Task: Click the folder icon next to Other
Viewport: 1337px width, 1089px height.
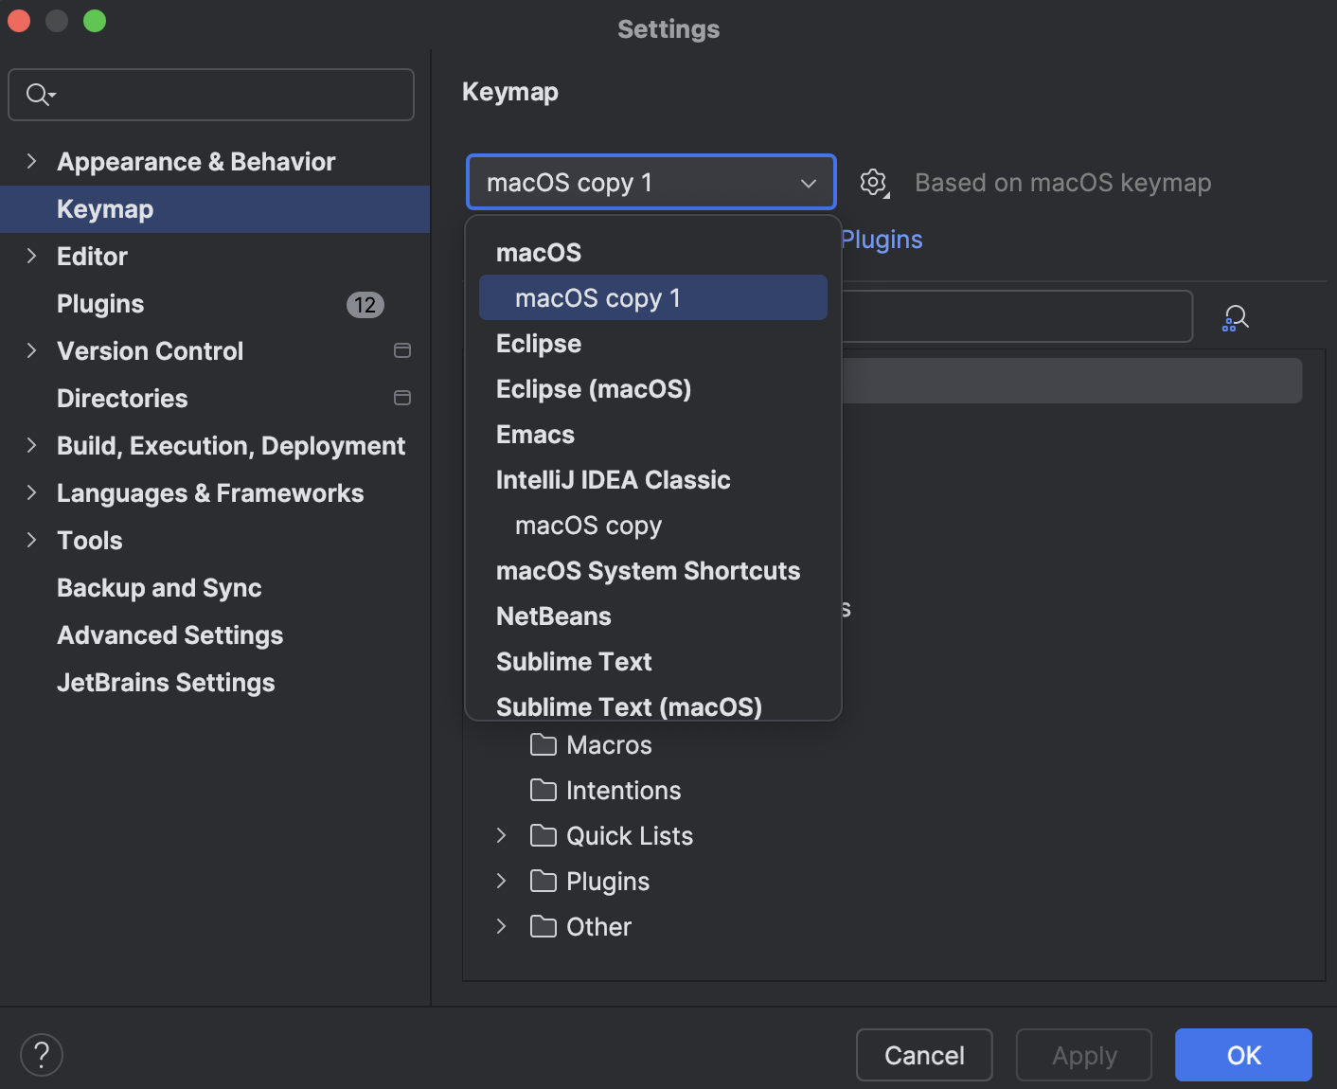Action: 544,926
